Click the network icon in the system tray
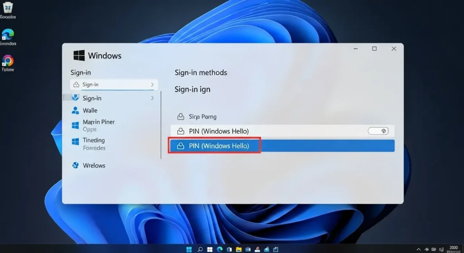The width and height of the screenshot is (464, 253). (426, 249)
